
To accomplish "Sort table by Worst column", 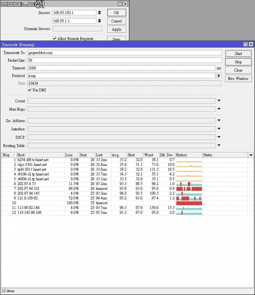I will [x=151, y=155].
